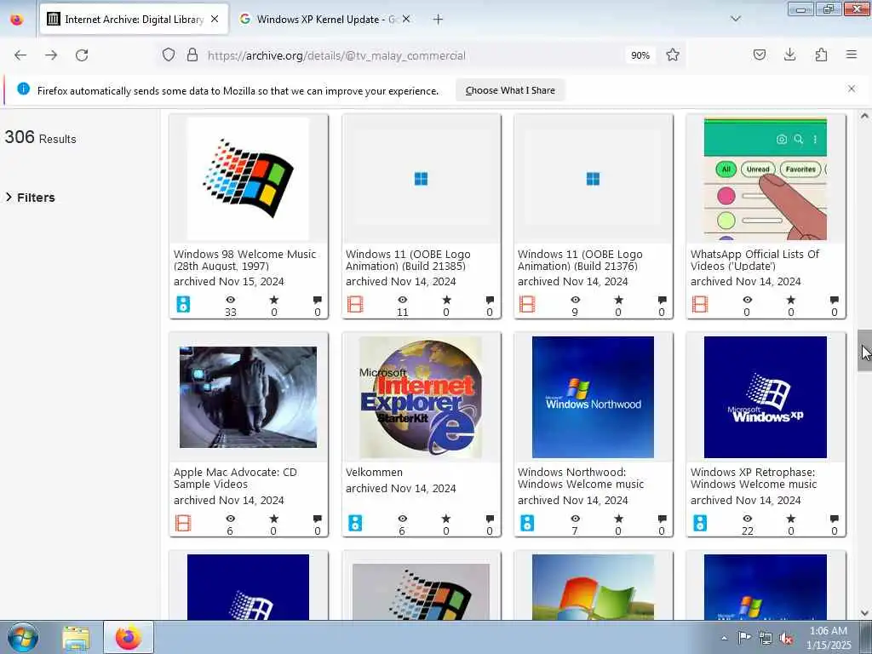Screen dimensions: 872x654
Task: Click Choose What I Share button
Action: coord(510,90)
